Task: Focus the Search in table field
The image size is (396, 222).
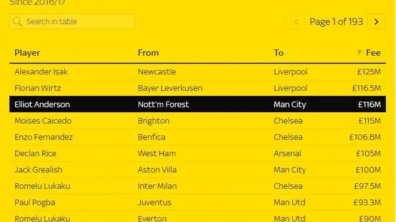Action: (72, 22)
